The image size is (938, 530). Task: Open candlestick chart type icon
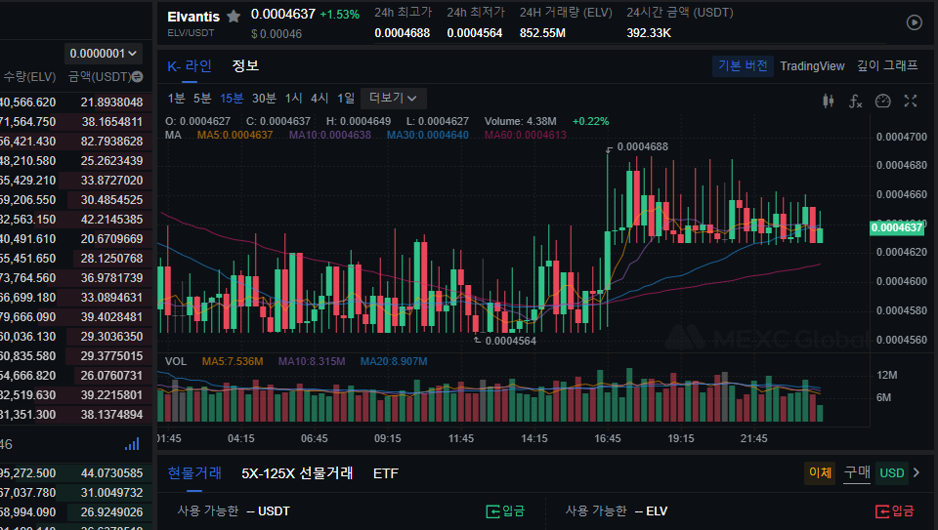click(829, 101)
